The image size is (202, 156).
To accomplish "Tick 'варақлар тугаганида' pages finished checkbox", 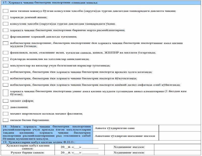I will point(6,66).
